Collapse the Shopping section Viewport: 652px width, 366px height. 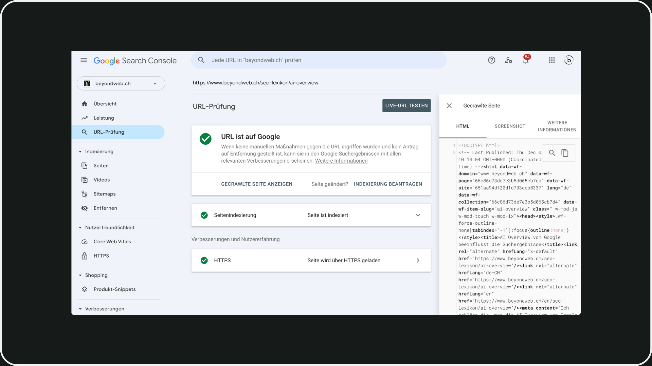pos(80,275)
